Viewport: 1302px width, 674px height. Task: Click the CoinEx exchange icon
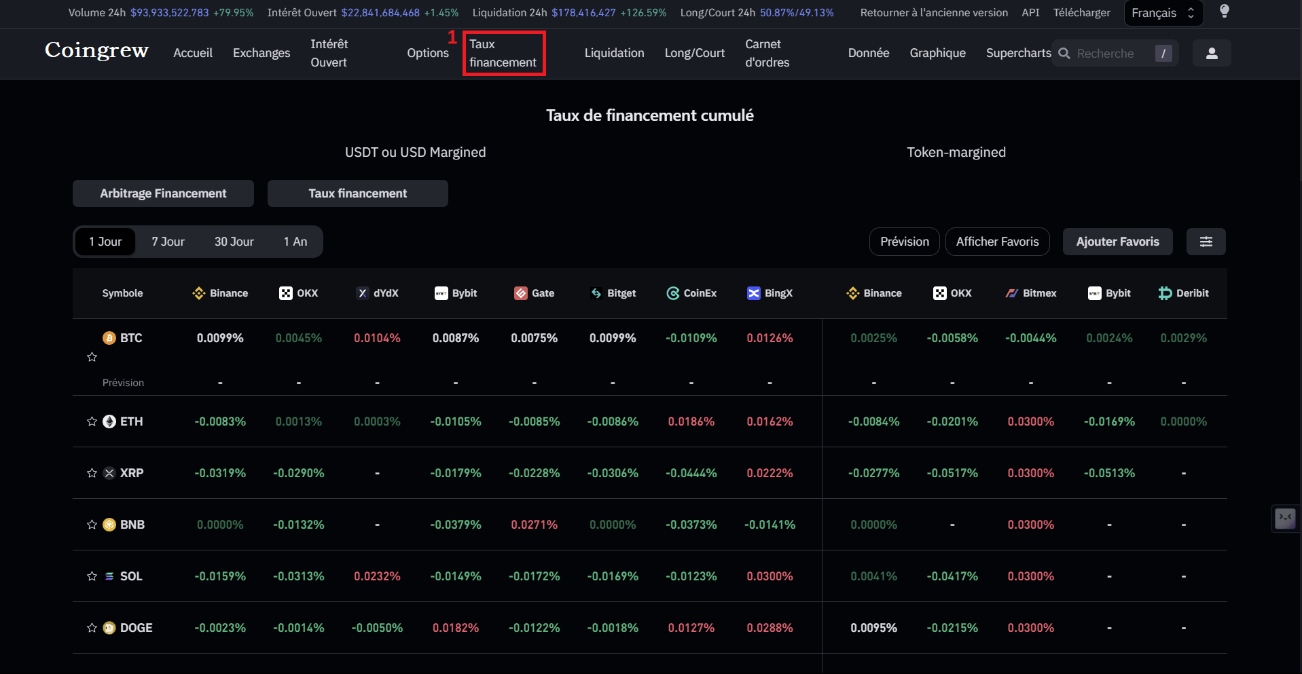[x=673, y=293]
